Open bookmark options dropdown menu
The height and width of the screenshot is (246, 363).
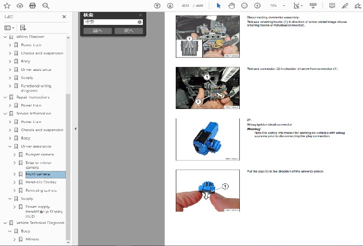[9, 28]
